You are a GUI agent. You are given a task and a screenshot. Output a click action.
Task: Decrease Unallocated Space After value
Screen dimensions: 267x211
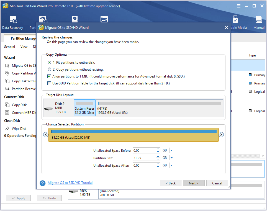pos(158,166)
